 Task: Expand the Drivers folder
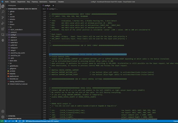click(x=12, y=24)
